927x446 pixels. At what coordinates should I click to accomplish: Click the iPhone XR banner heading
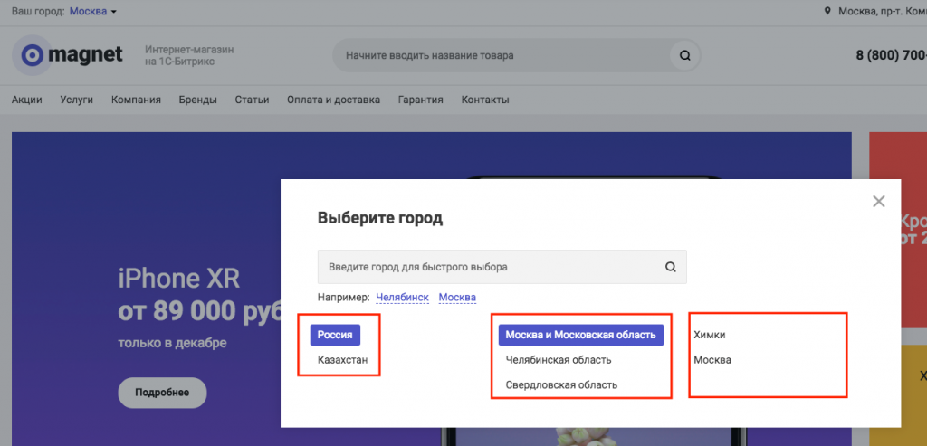(179, 279)
